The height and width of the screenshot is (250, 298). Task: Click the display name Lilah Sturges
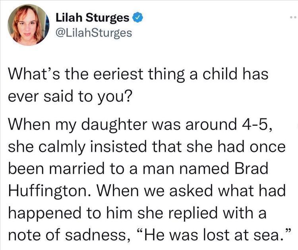tap(92, 17)
